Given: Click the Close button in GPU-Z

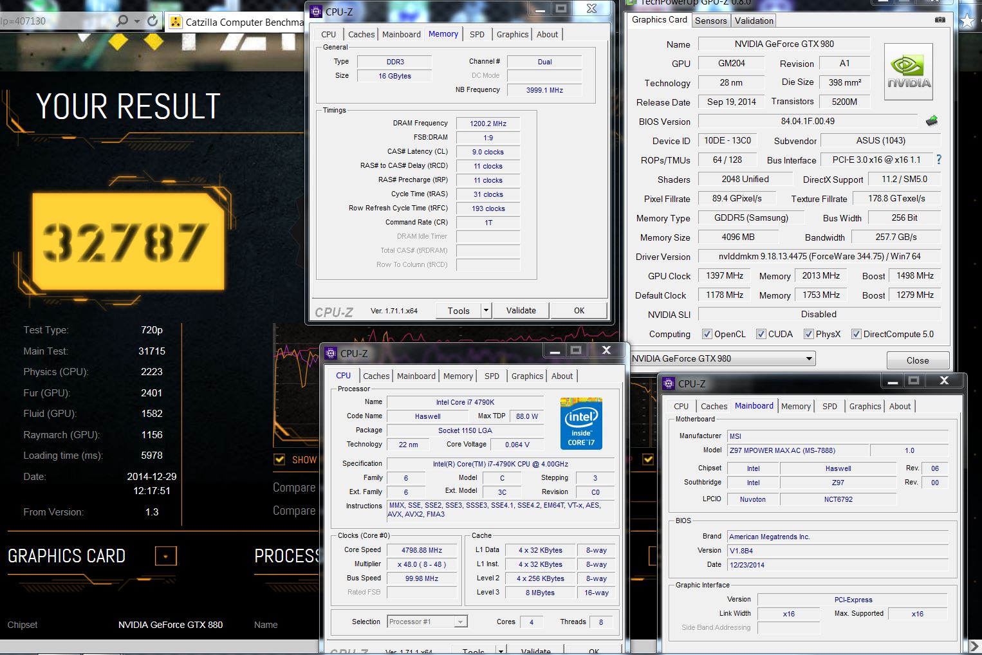Looking at the screenshot, I should click(x=917, y=360).
